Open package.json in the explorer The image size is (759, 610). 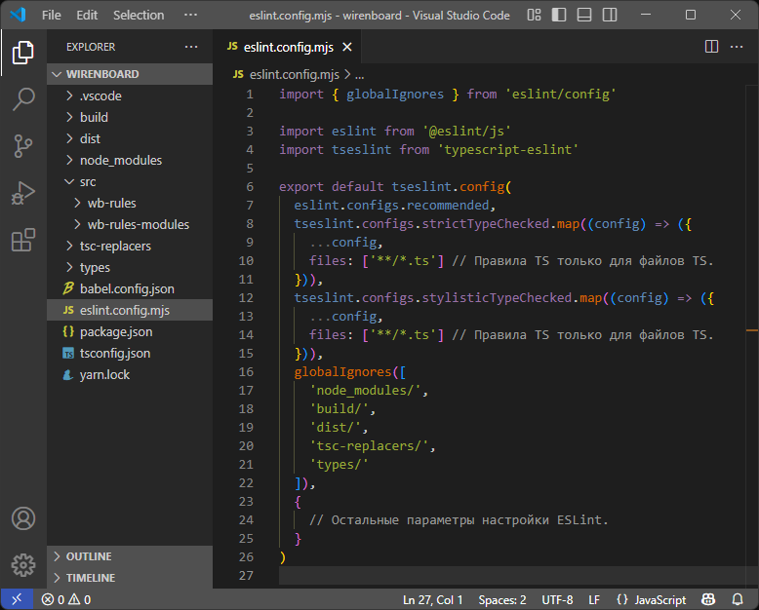(x=115, y=331)
